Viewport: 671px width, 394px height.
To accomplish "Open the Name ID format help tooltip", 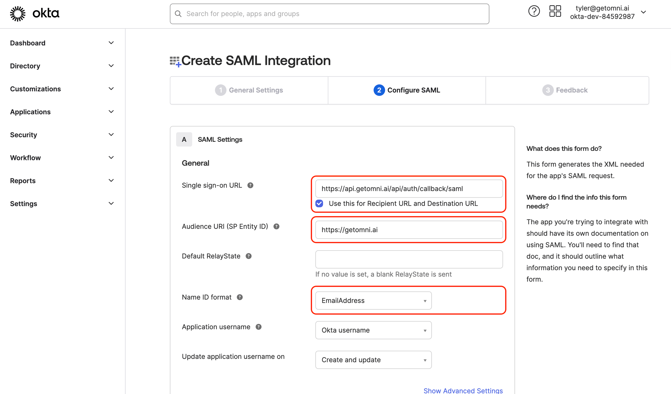I will (x=240, y=297).
